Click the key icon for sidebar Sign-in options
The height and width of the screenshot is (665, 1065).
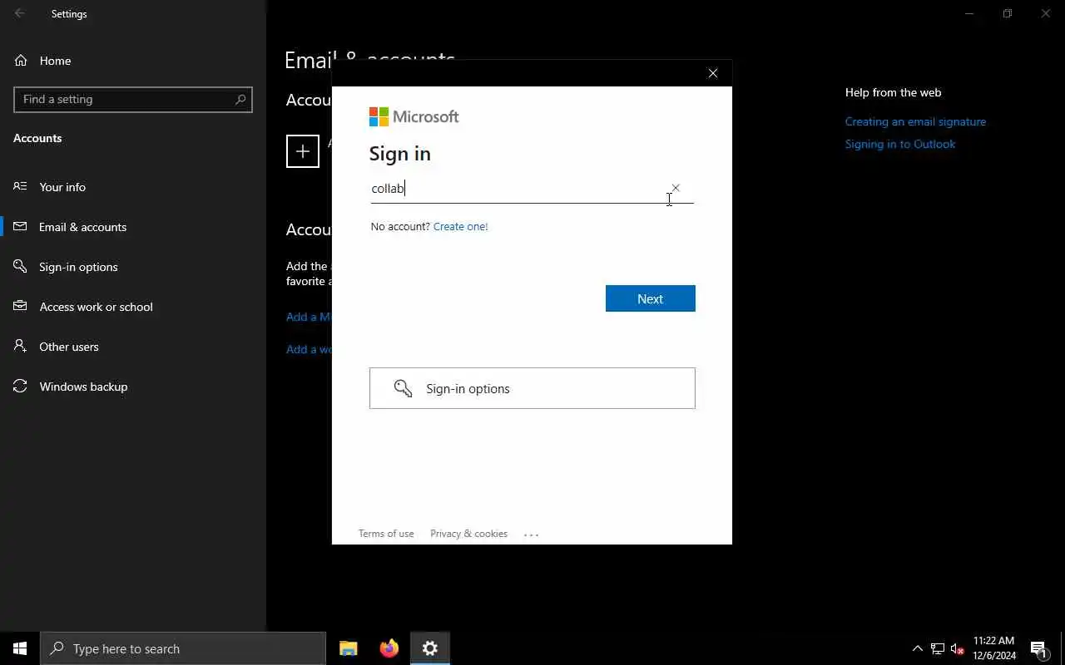[20, 267]
